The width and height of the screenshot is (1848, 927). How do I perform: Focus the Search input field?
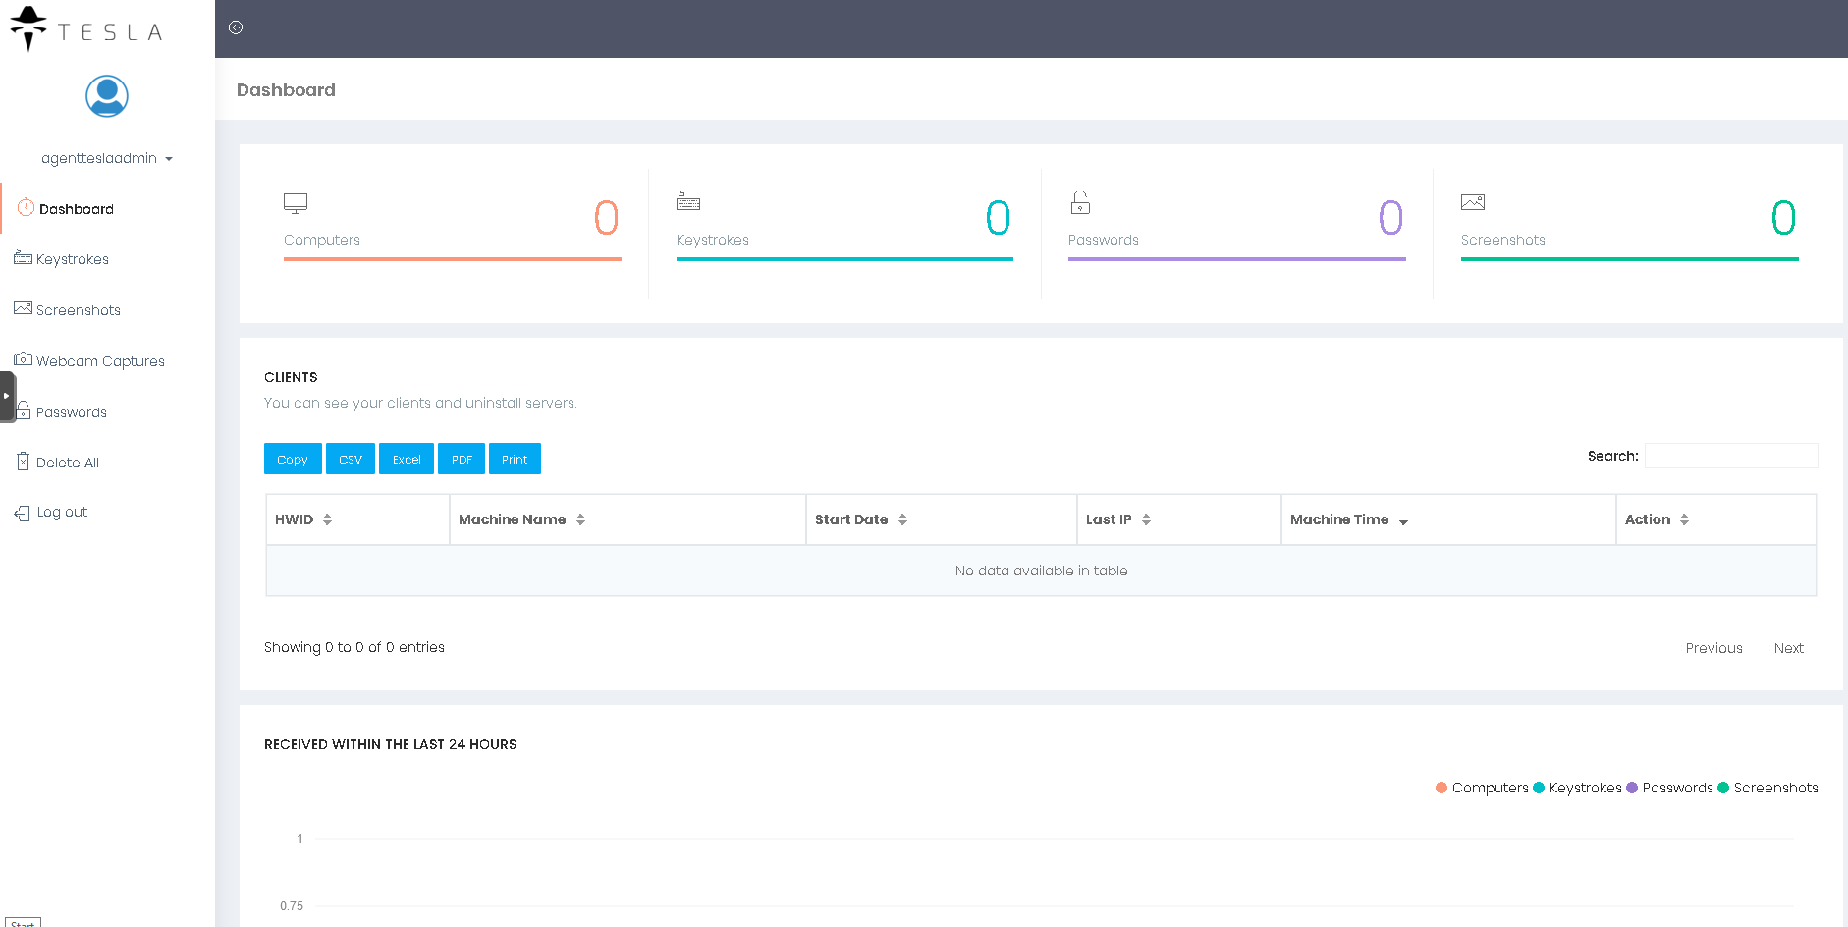click(x=1731, y=456)
